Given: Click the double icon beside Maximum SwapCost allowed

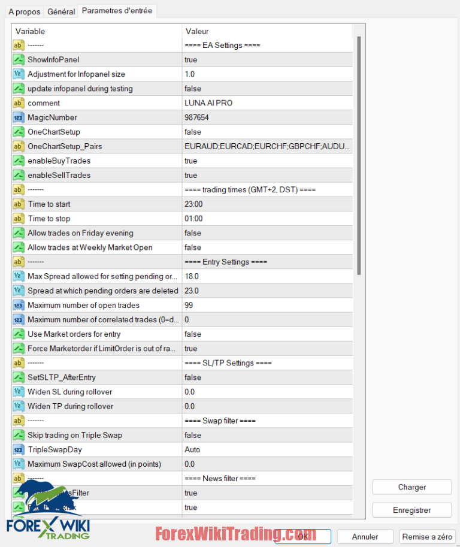Looking at the screenshot, I should [19, 464].
